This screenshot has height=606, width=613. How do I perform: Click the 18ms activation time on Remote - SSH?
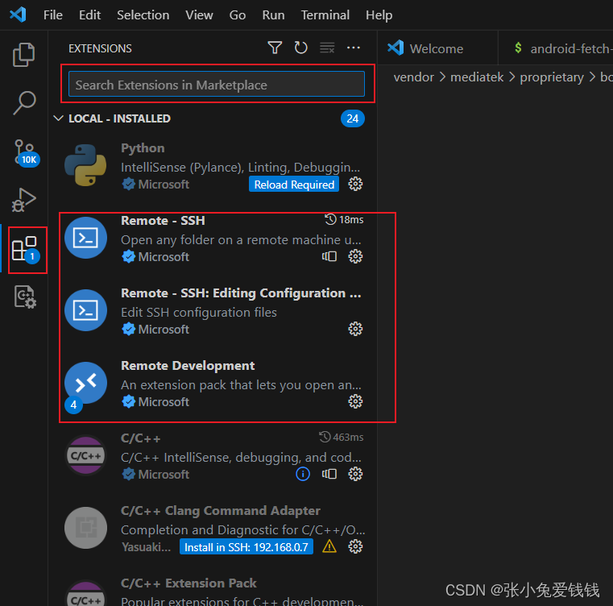[x=344, y=219]
